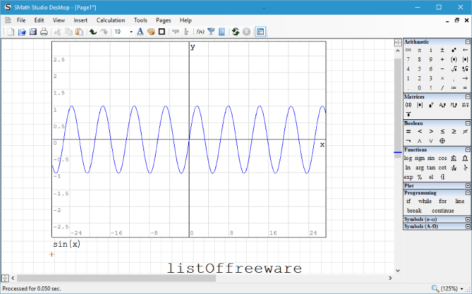Click the sin(x) expression below the plot
The width and height of the screenshot is (472, 294).
click(x=67, y=244)
